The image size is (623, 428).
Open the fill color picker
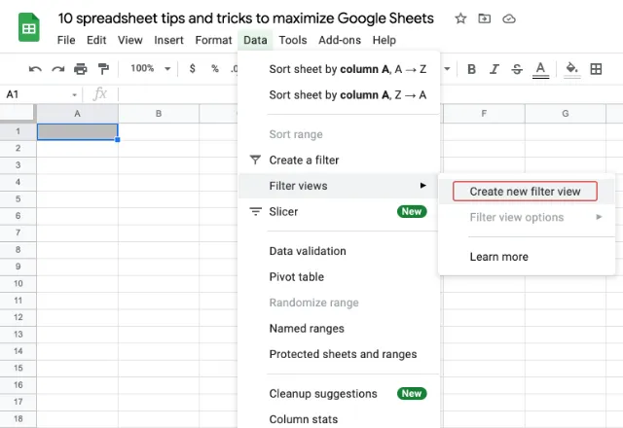(571, 69)
